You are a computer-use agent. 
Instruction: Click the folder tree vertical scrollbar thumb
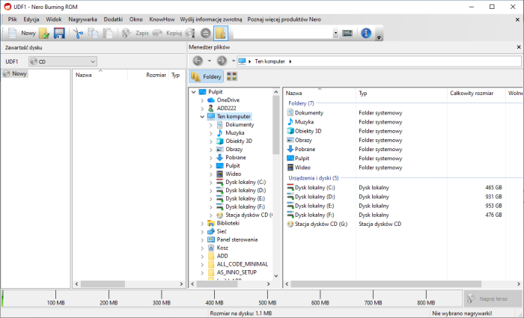click(x=275, y=124)
